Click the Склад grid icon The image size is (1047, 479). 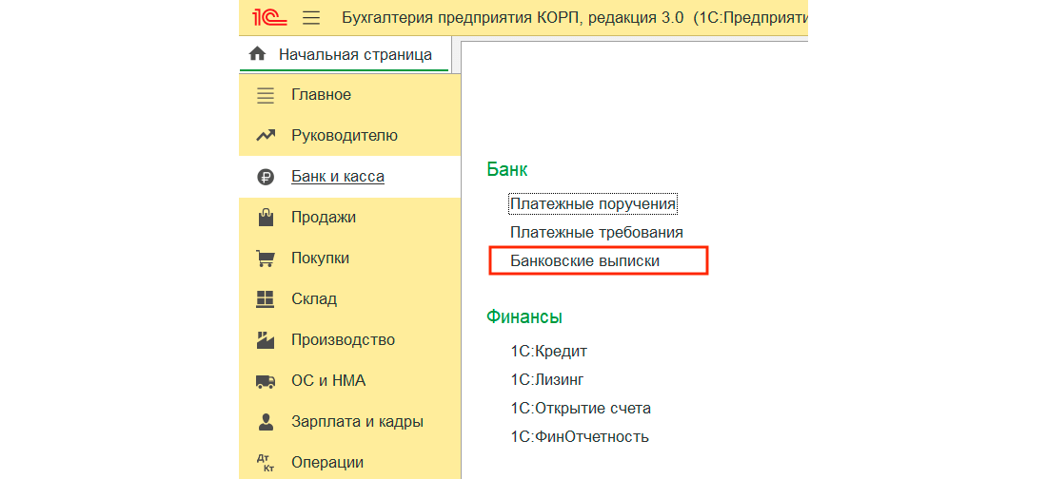(x=266, y=299)
